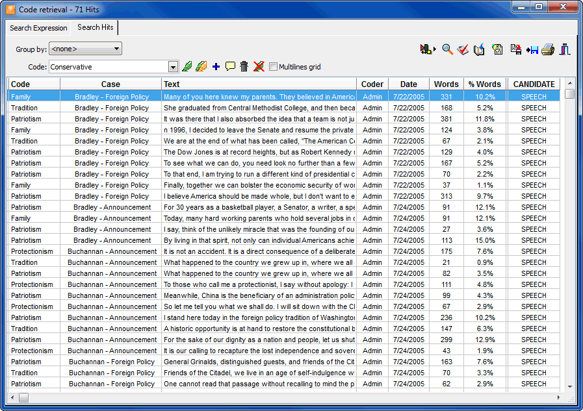The height and width of the screenshot is (411, 583).
Task: Click the % Words cell showing 15.0%
Action: click(485, 240)
